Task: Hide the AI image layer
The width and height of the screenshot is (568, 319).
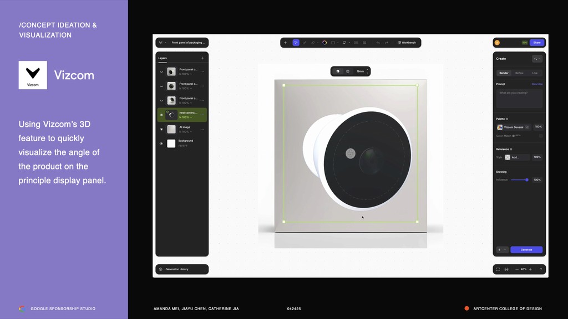Action: point(161,129)
